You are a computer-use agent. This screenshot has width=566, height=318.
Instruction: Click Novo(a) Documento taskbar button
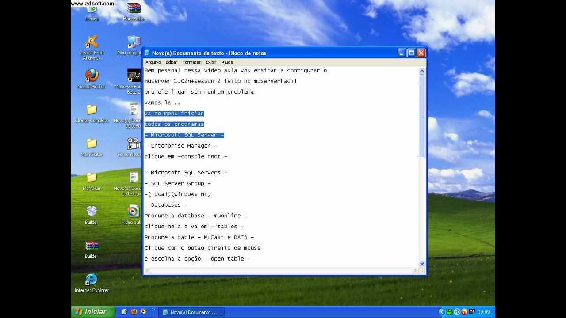[191, 312]
